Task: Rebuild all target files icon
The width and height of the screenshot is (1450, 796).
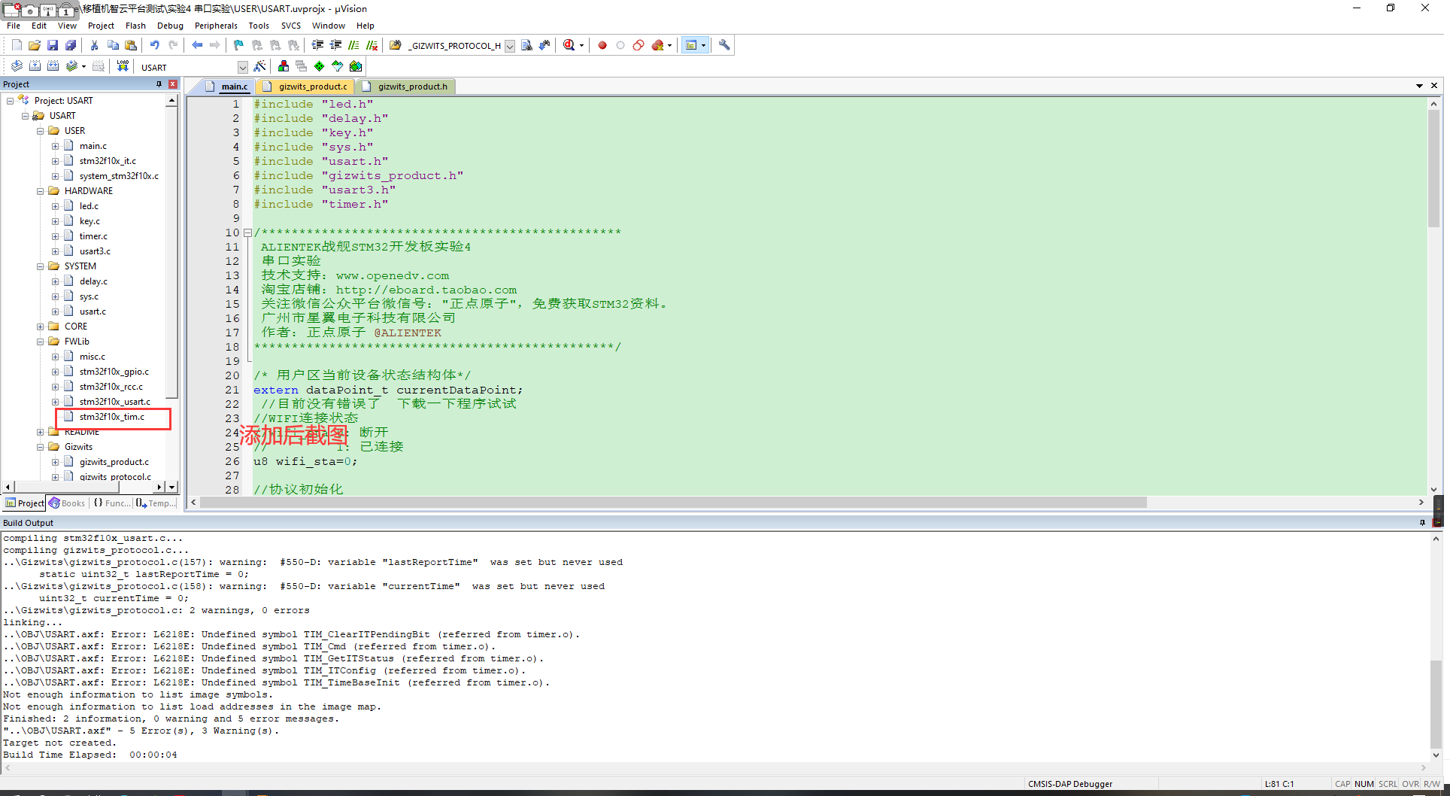Action: tap(53, 66)
